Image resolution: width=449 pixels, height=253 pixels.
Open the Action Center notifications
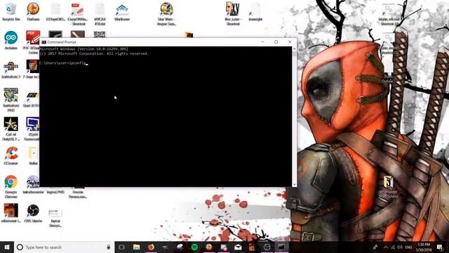click(x=440, y=247)
